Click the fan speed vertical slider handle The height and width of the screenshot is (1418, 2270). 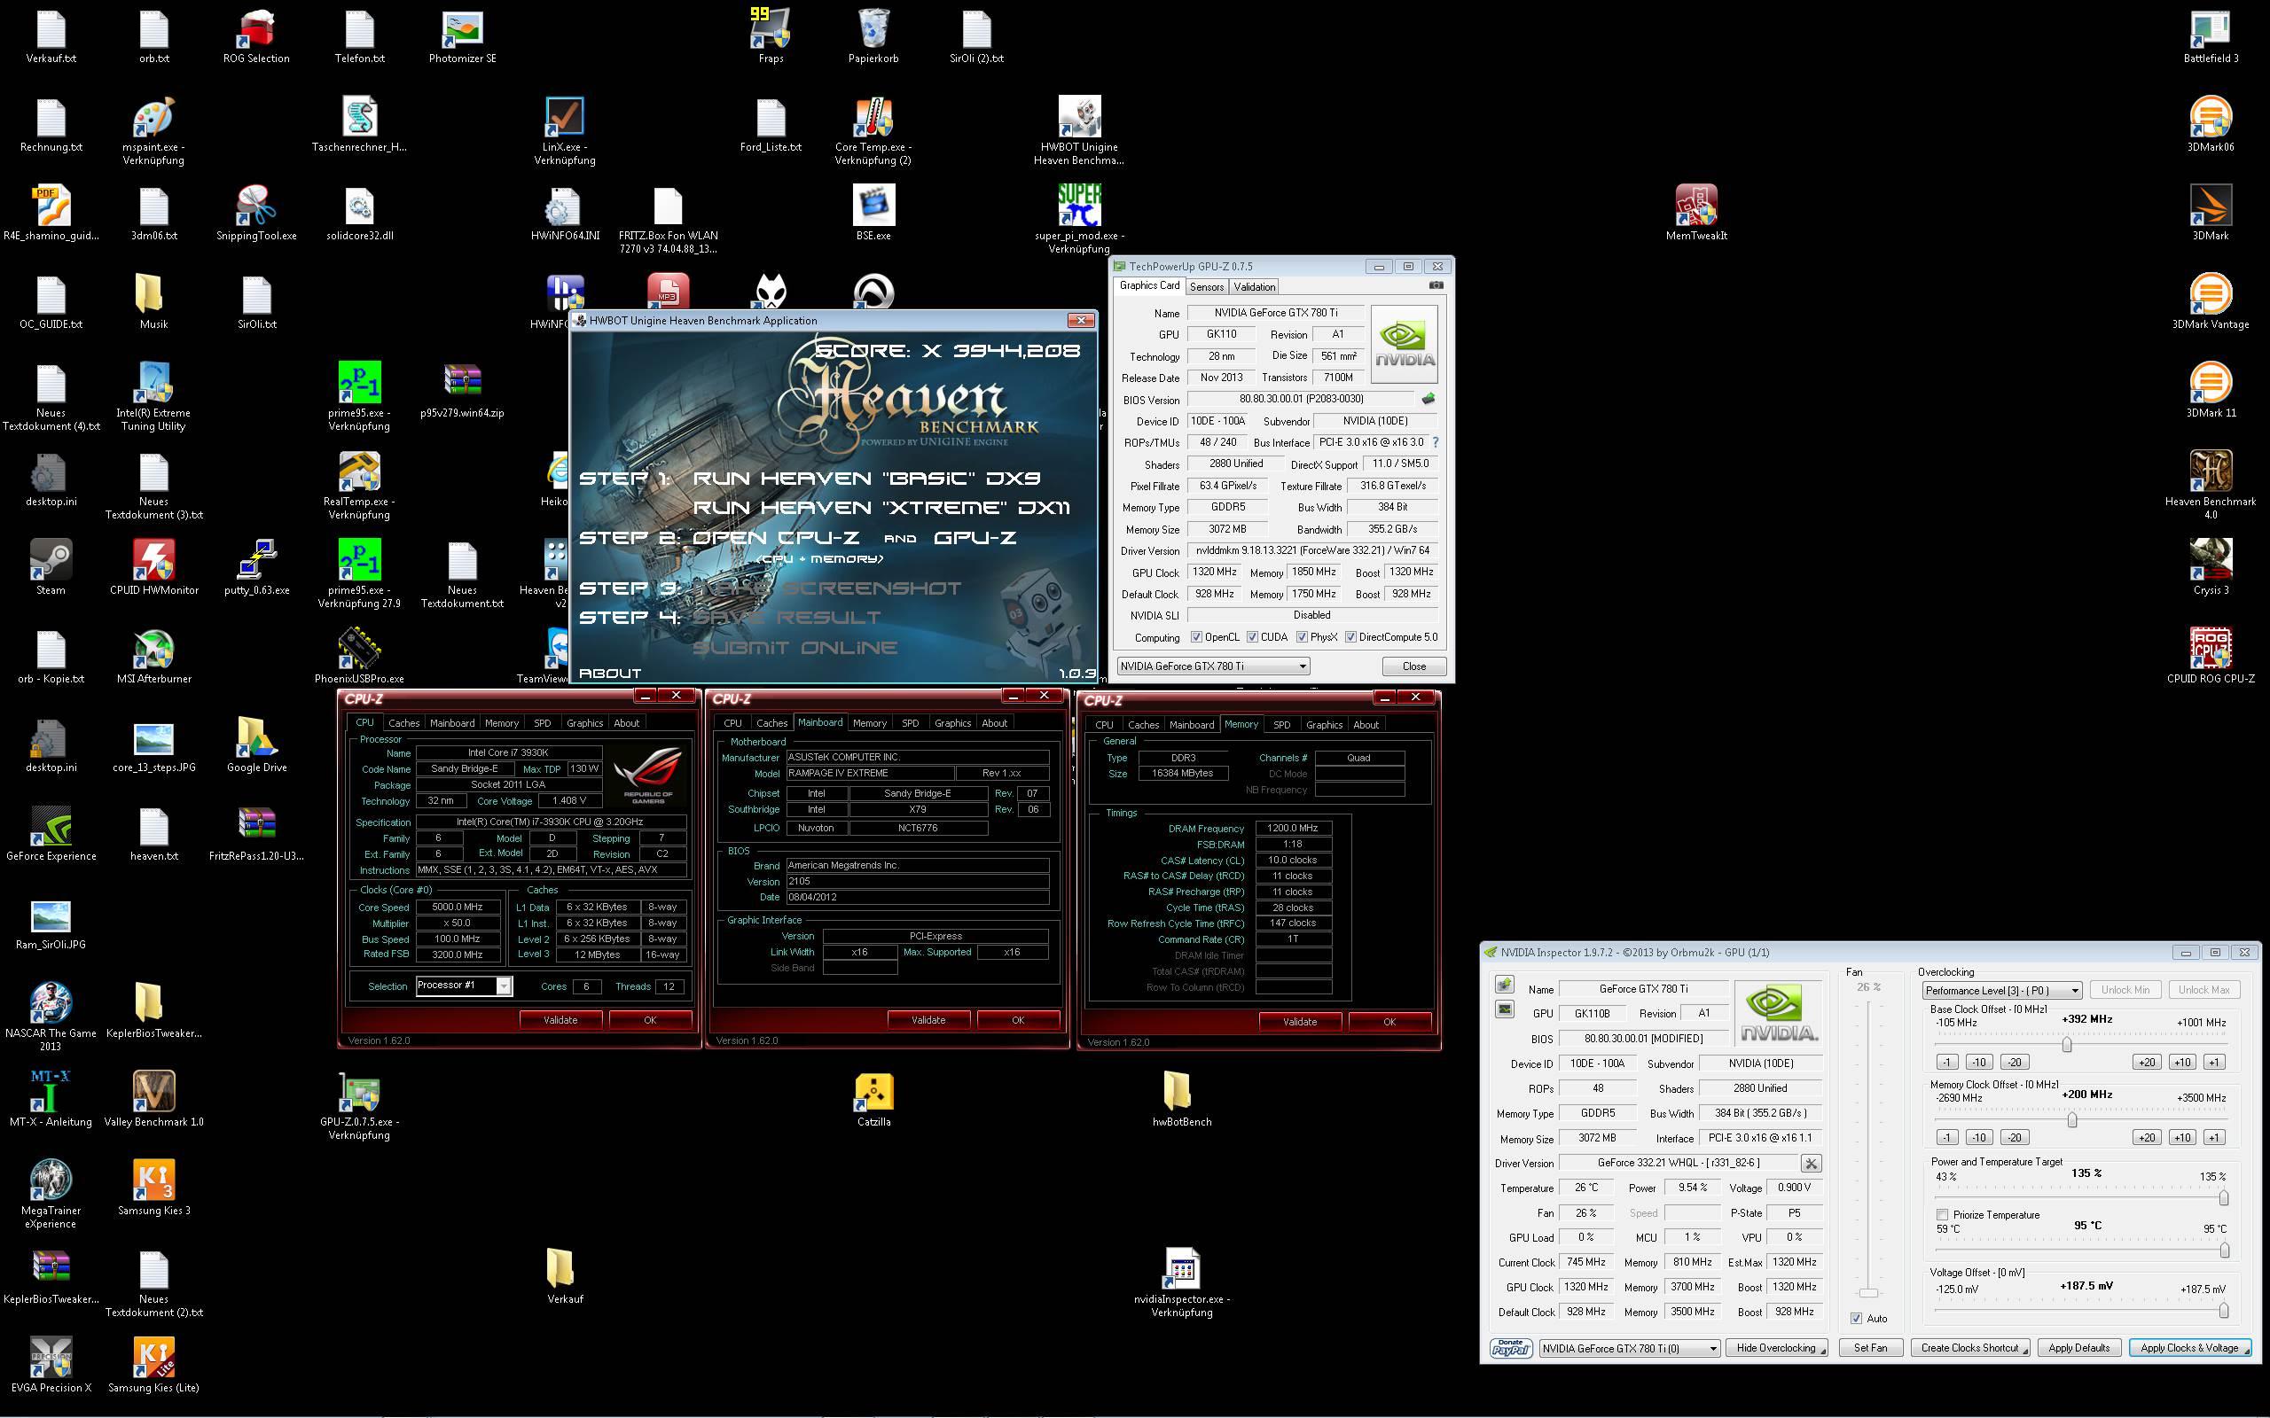click(1867, 1293)
